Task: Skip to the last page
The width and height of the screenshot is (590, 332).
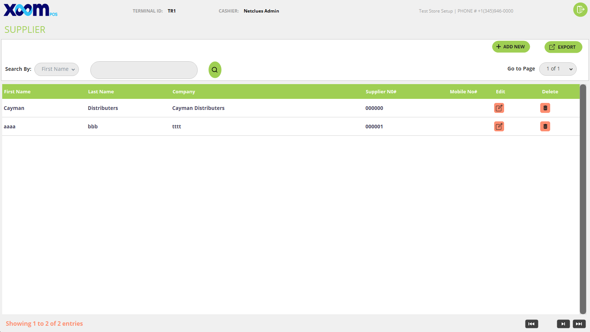Action: tap(579, 324)
